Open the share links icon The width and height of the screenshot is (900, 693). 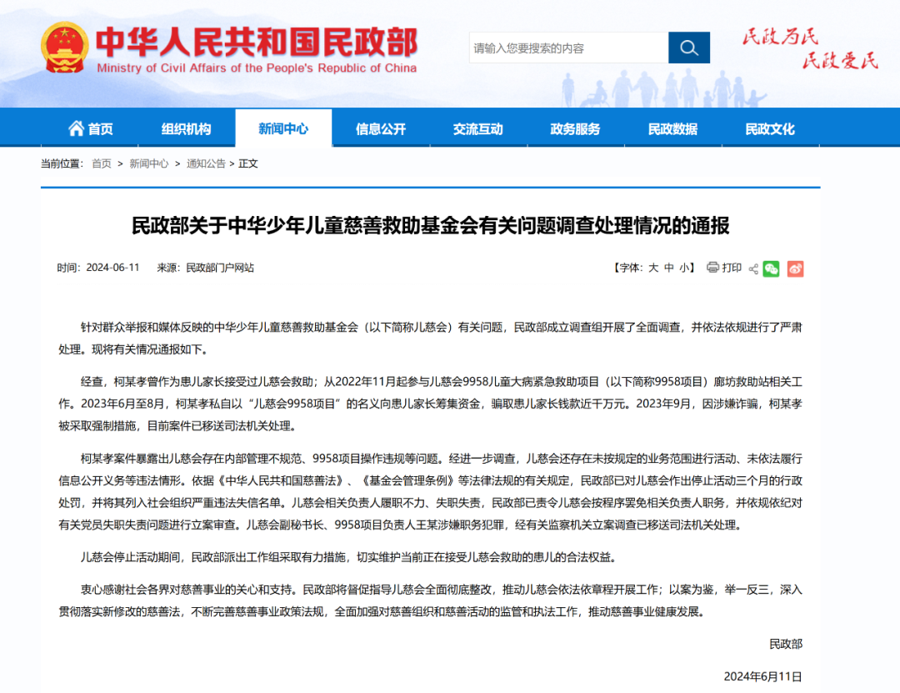[752, 269]
